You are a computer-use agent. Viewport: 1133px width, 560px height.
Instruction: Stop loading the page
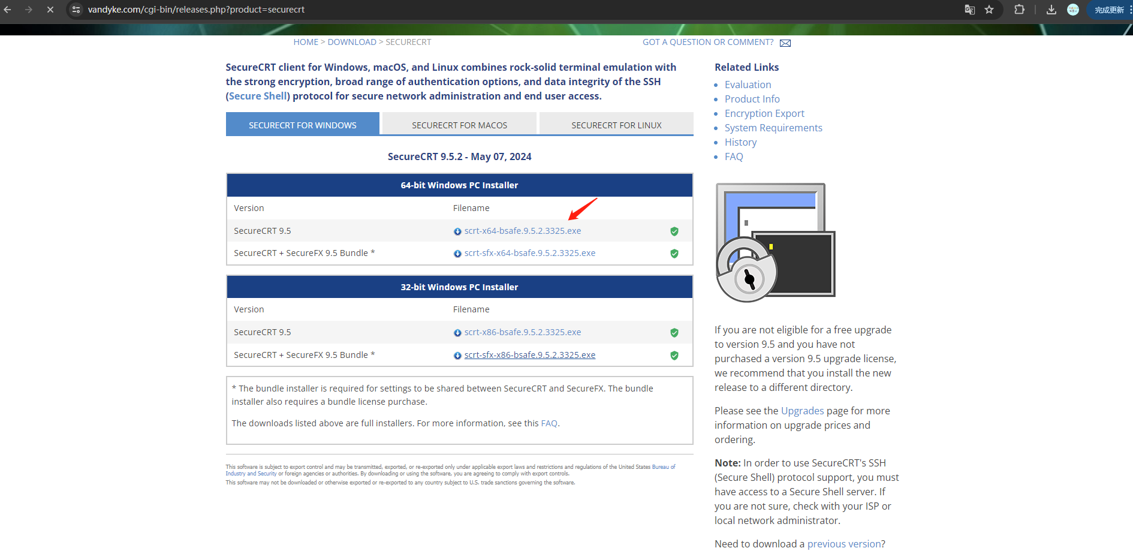tap(50, 10)
